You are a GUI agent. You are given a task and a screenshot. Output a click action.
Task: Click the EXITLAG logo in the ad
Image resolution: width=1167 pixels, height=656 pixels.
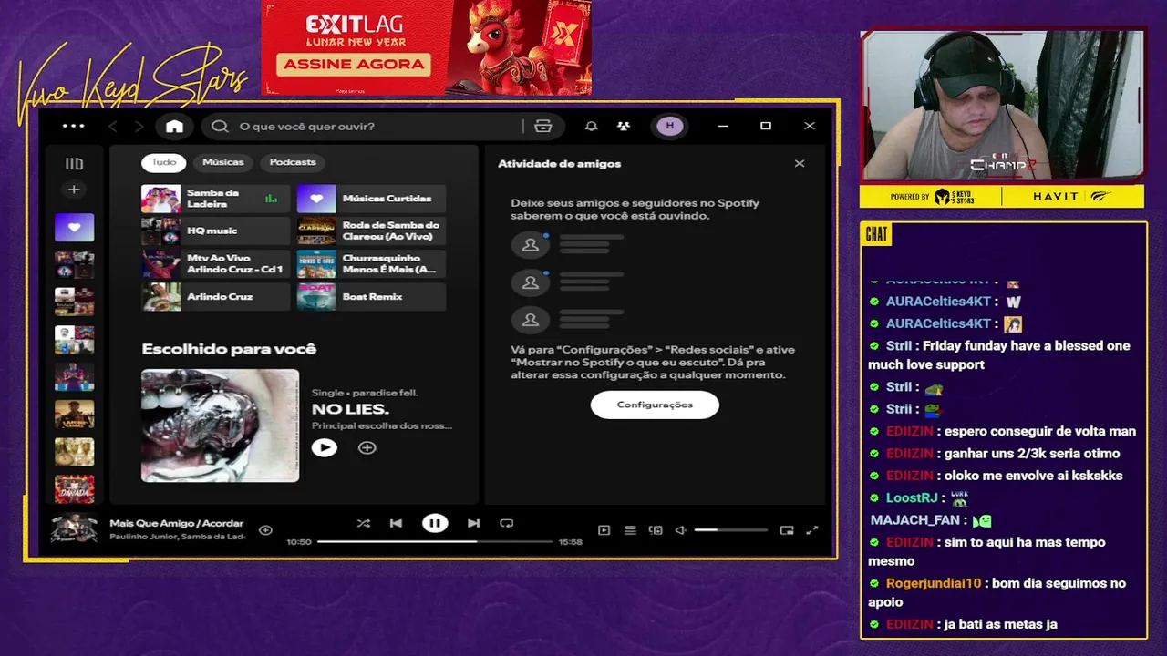(x=354, y=25)
